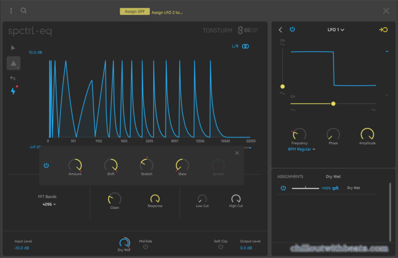
Task: Select the arrow pointer tool
Action: [13, 48]
